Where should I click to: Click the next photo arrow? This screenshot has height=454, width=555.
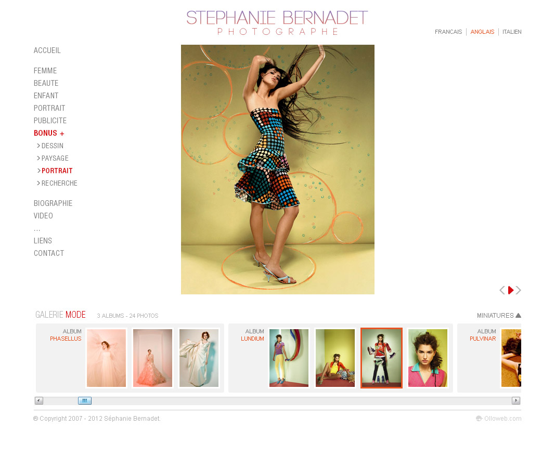[x=519, y=290]
